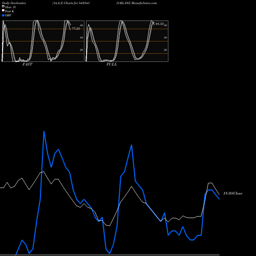The width and height of the screenshot is (256, 256).
Task: Click the '(14,3,3) Charts for 543541' text
Action: click(71, 3)
